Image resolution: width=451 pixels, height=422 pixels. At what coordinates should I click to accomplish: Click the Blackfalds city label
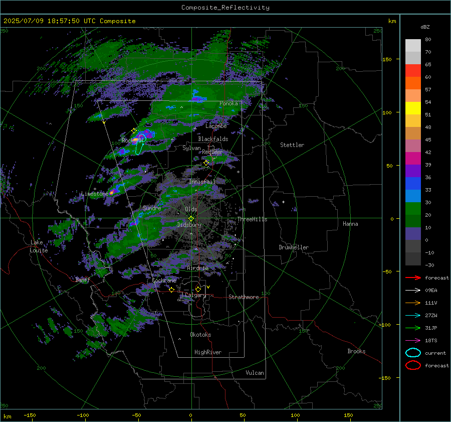tap(213, 139)
